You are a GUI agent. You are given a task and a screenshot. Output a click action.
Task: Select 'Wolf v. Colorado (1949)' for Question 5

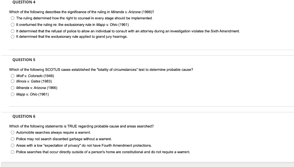[13, 75]
